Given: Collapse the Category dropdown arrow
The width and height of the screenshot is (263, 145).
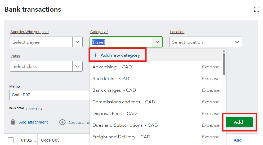Looking at the screenshot, I should (x=157, y=42).
